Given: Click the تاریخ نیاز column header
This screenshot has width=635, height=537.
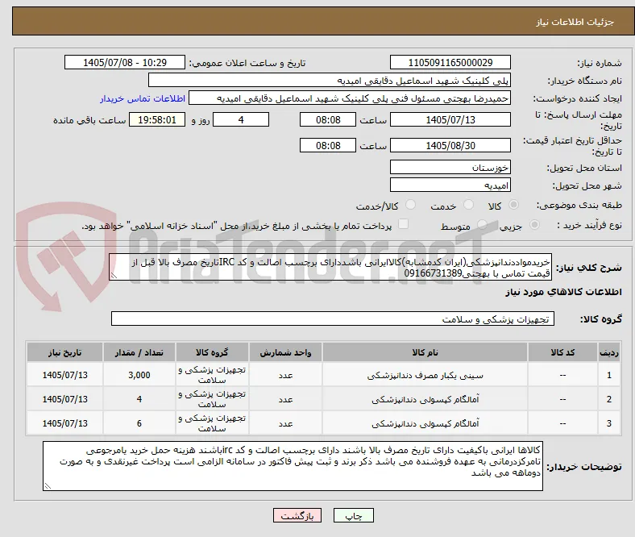Looking at the screenshot, I should [64, 352].
